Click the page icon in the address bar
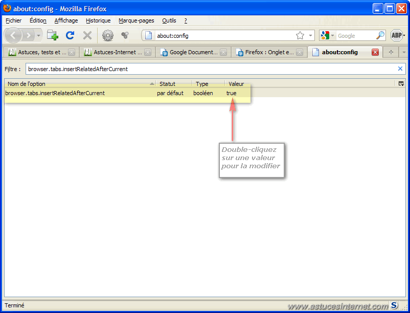The width and height of the screenshot is (410, 313). [x=148, y=35]
